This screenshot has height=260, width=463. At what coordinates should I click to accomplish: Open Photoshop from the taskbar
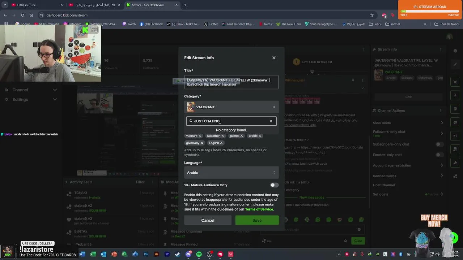pos(146,254)
